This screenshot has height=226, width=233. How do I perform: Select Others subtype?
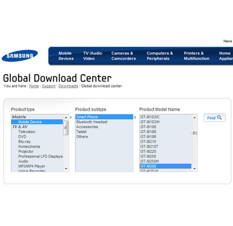pyautogui.click(x=104, y=137)
